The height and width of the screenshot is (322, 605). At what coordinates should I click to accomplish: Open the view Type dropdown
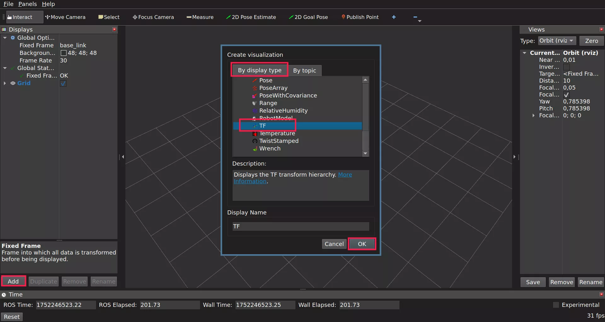pos(557,41)
